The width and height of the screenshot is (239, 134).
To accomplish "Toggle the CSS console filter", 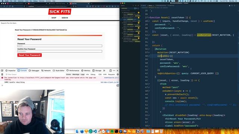I will point(100,74).
